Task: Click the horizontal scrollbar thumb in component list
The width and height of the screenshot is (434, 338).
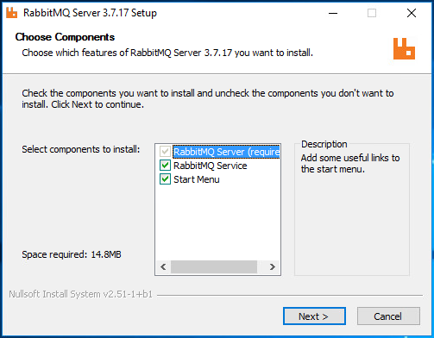Action: pos(214,267)
